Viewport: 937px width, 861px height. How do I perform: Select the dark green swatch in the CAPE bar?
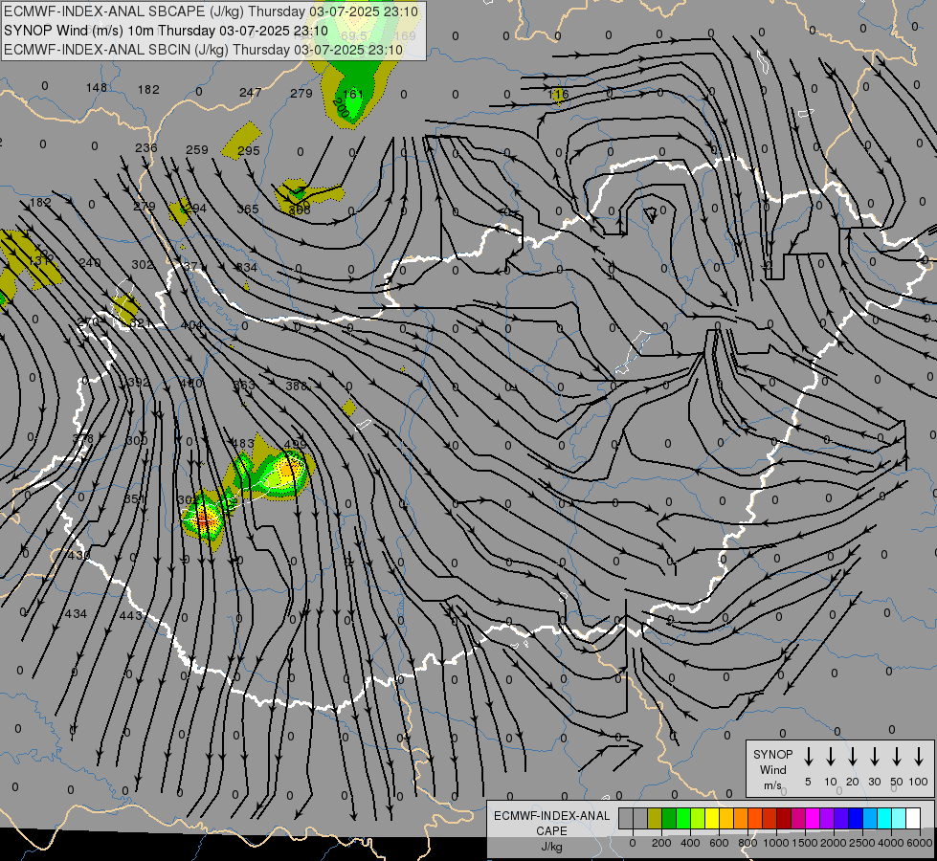coord(669,819)
